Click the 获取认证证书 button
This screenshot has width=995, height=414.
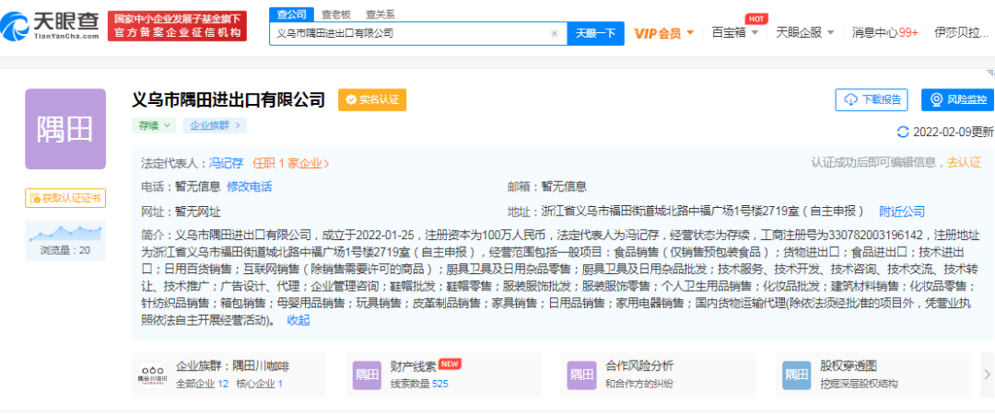coord(65,199)
